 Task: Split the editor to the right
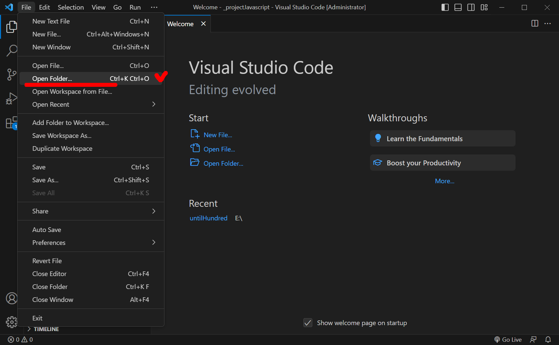click(535, 23)
